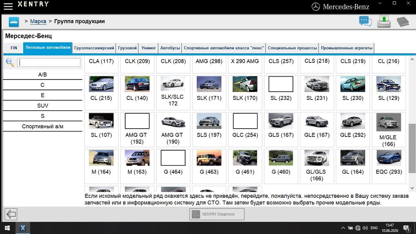Select GL/GLS (166) model
Image resolution: width=416 pixels, height=234 pixels.
click(x=317, y=166)
